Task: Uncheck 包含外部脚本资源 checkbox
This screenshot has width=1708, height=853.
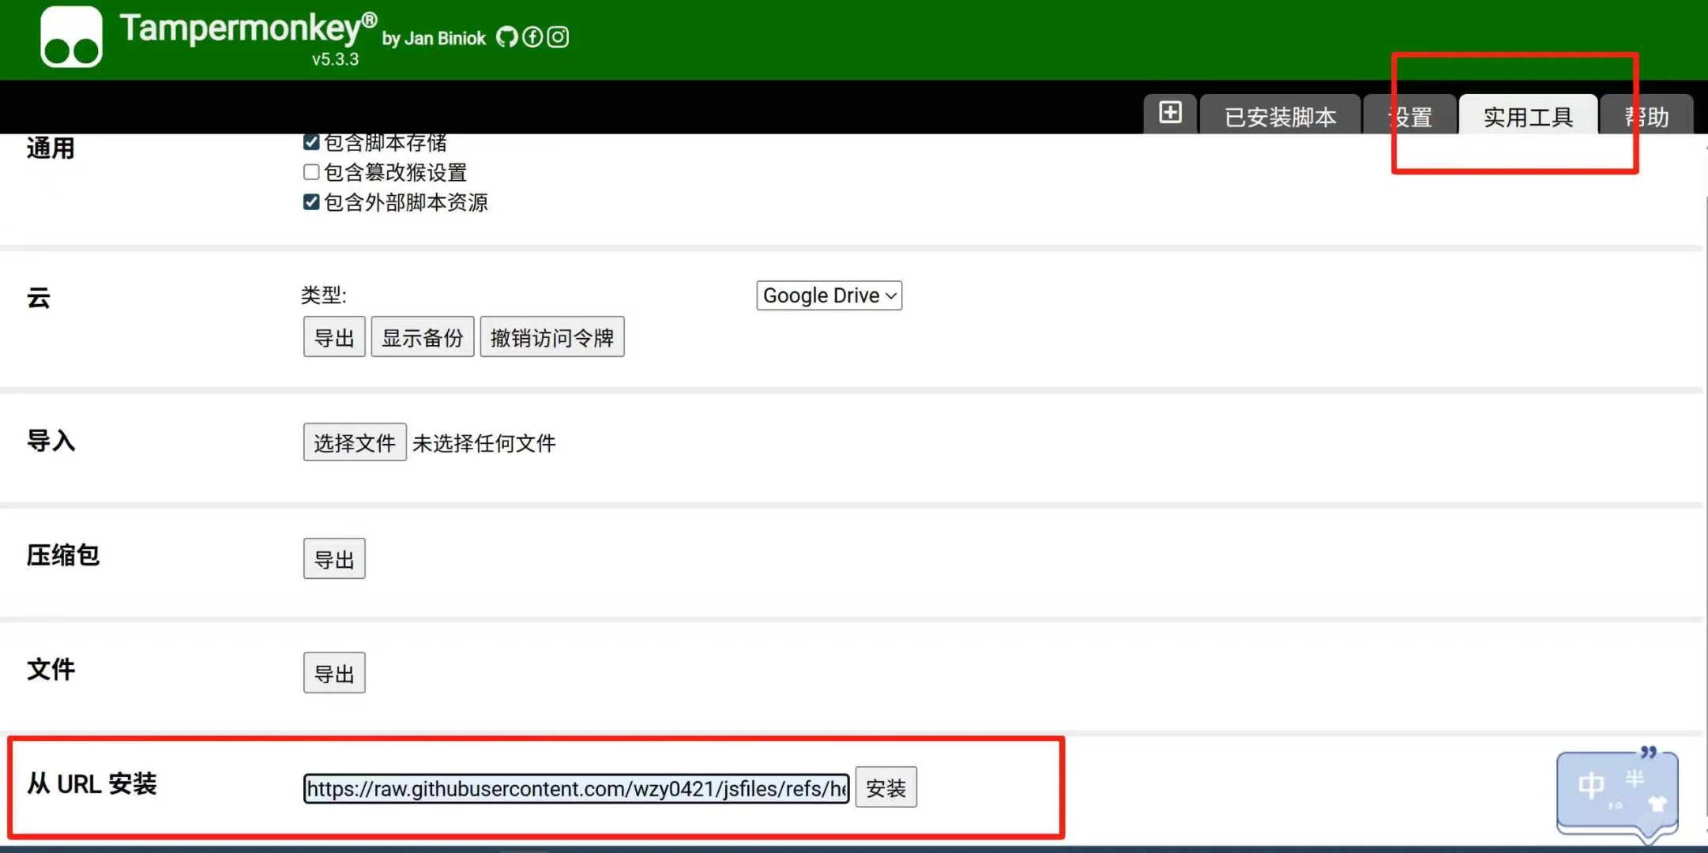Action: click(311, 202)
